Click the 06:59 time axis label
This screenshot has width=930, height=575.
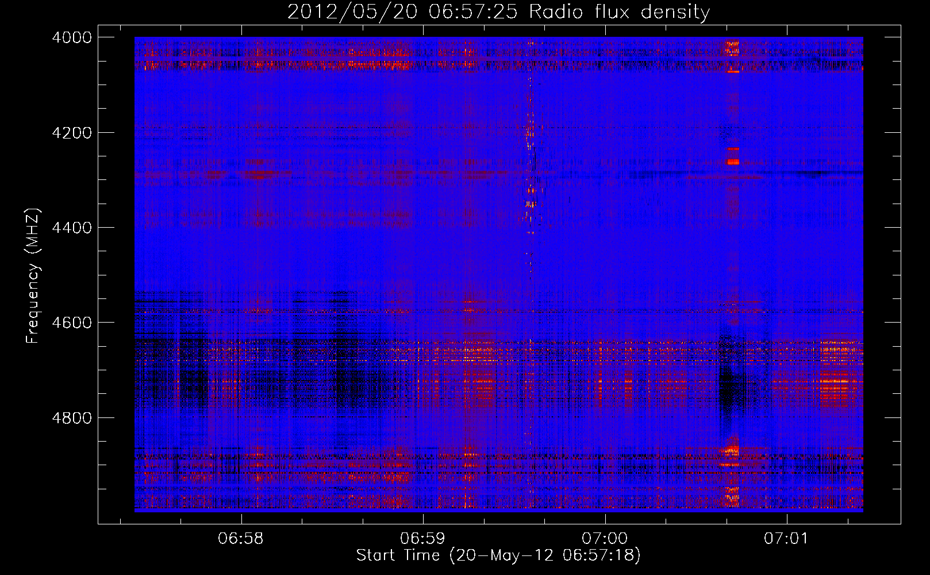423,539
